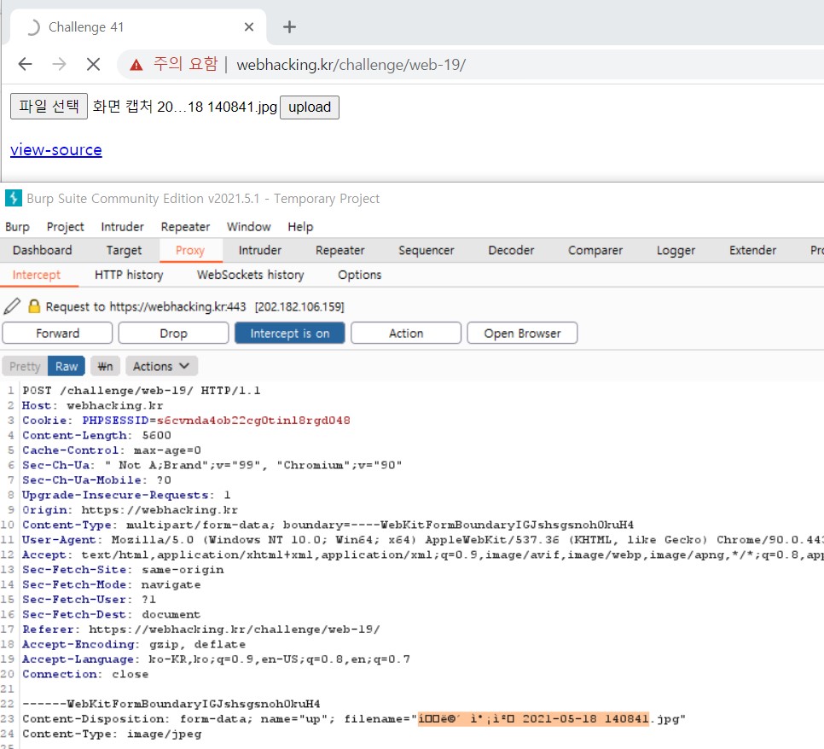Open the Sequencer tab
824x749 pixels.
coord(427,250)
